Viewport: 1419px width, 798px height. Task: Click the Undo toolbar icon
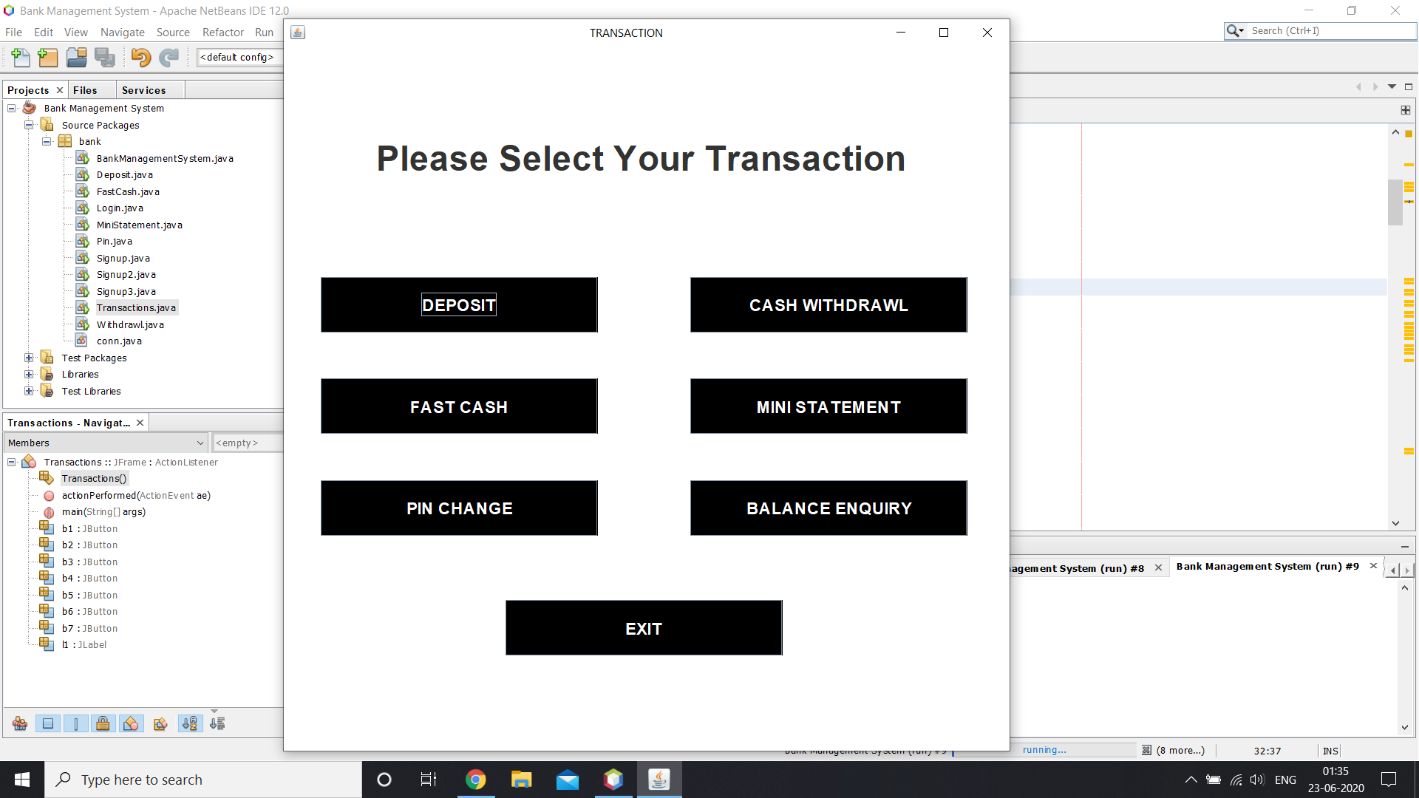pyautogui.click(x=140, y=58)
